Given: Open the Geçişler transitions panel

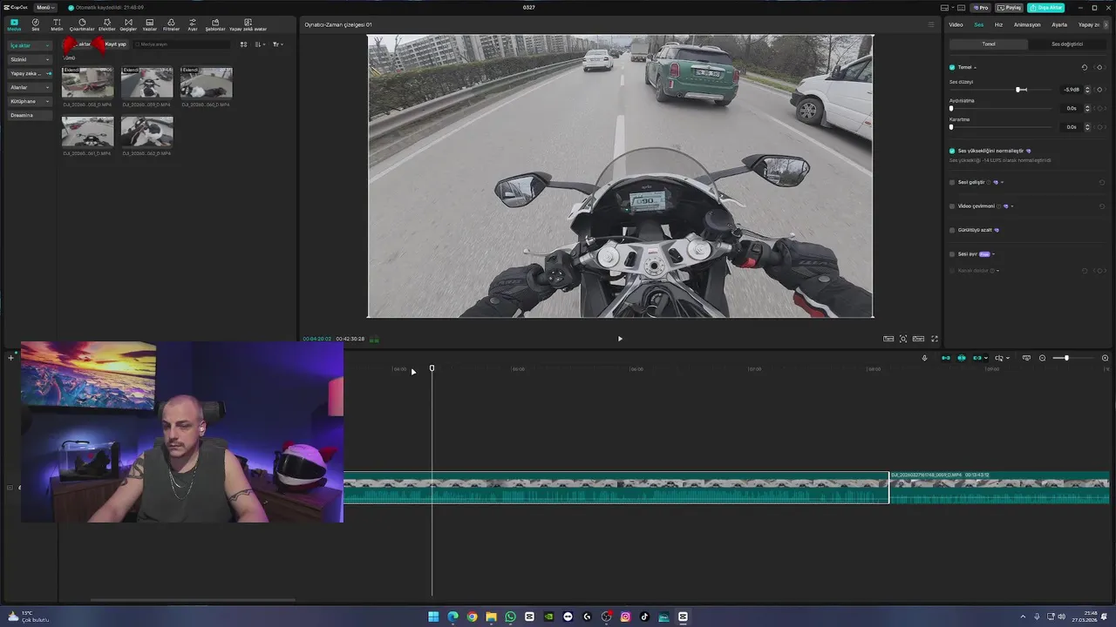Looking at the screenshot, I should [x=128, y=24].
